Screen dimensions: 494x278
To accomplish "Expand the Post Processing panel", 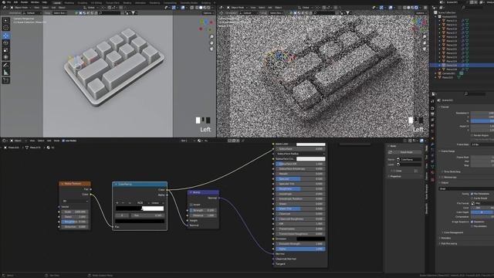I will [449, 244].
